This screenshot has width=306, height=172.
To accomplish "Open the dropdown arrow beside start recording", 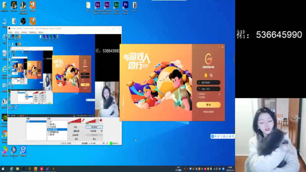I will coord(102,131).
